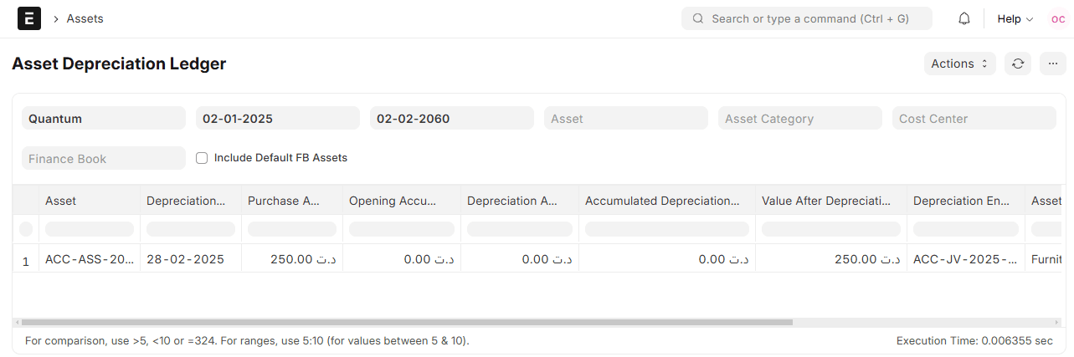Image resolution: width=1074 pixels, height=357 pixels.
Task: Click the OC user avatar
Action: (x=1058, y=18)
